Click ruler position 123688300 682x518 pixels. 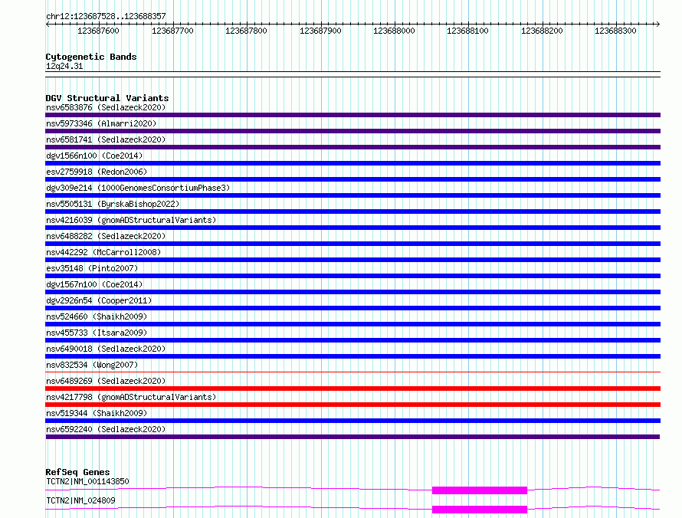(615, 31)
